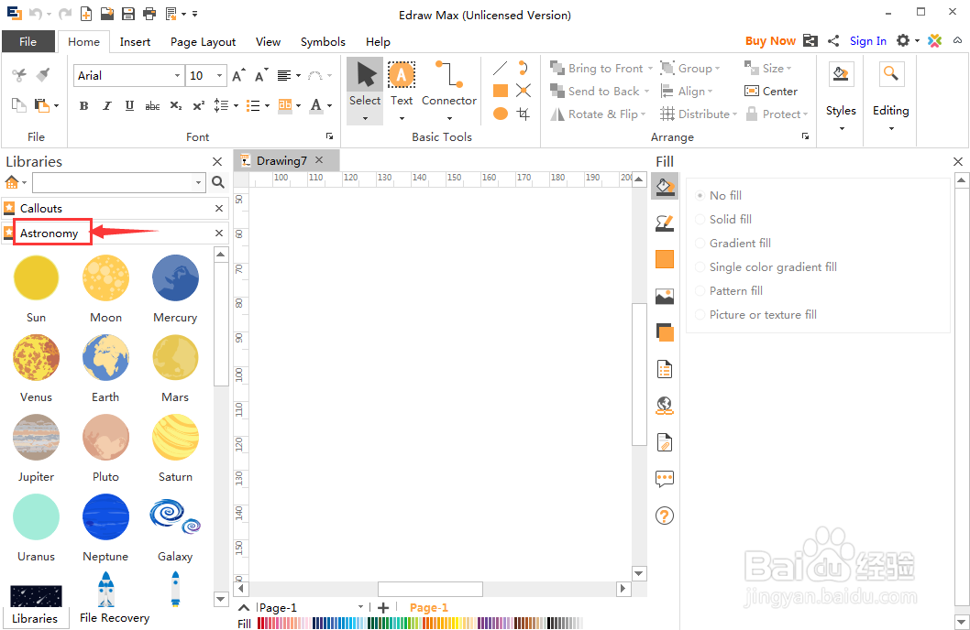Click the cut scissors icon

tap(19, 75)
